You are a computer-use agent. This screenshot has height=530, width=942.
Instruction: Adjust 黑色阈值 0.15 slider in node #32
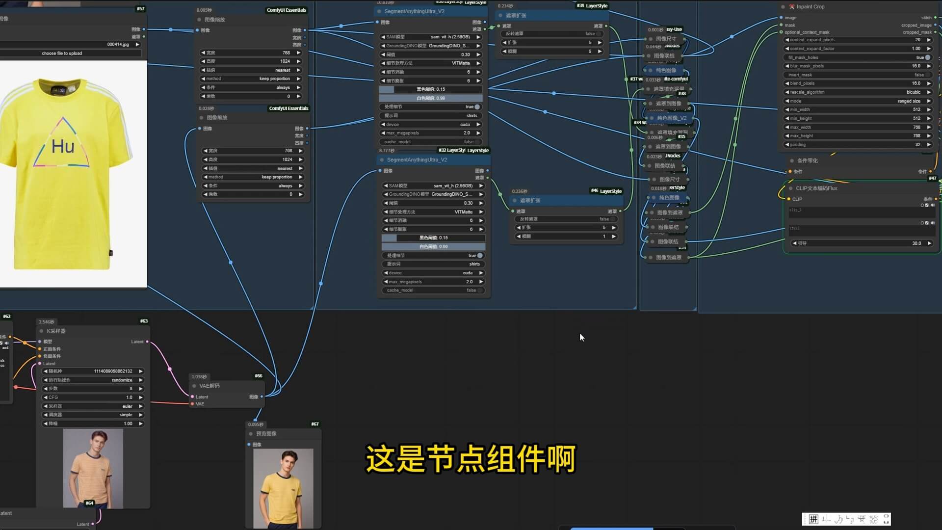pyautogui.click(x=433, y=238)
